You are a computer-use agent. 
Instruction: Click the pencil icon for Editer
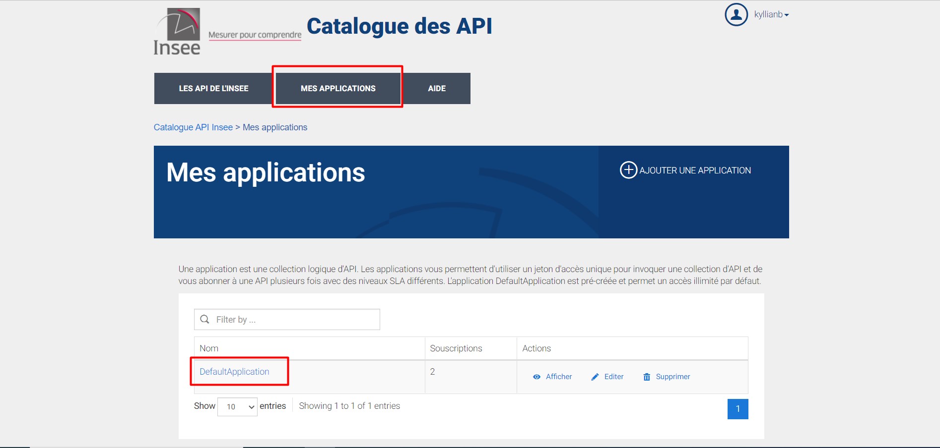[595, 377]
